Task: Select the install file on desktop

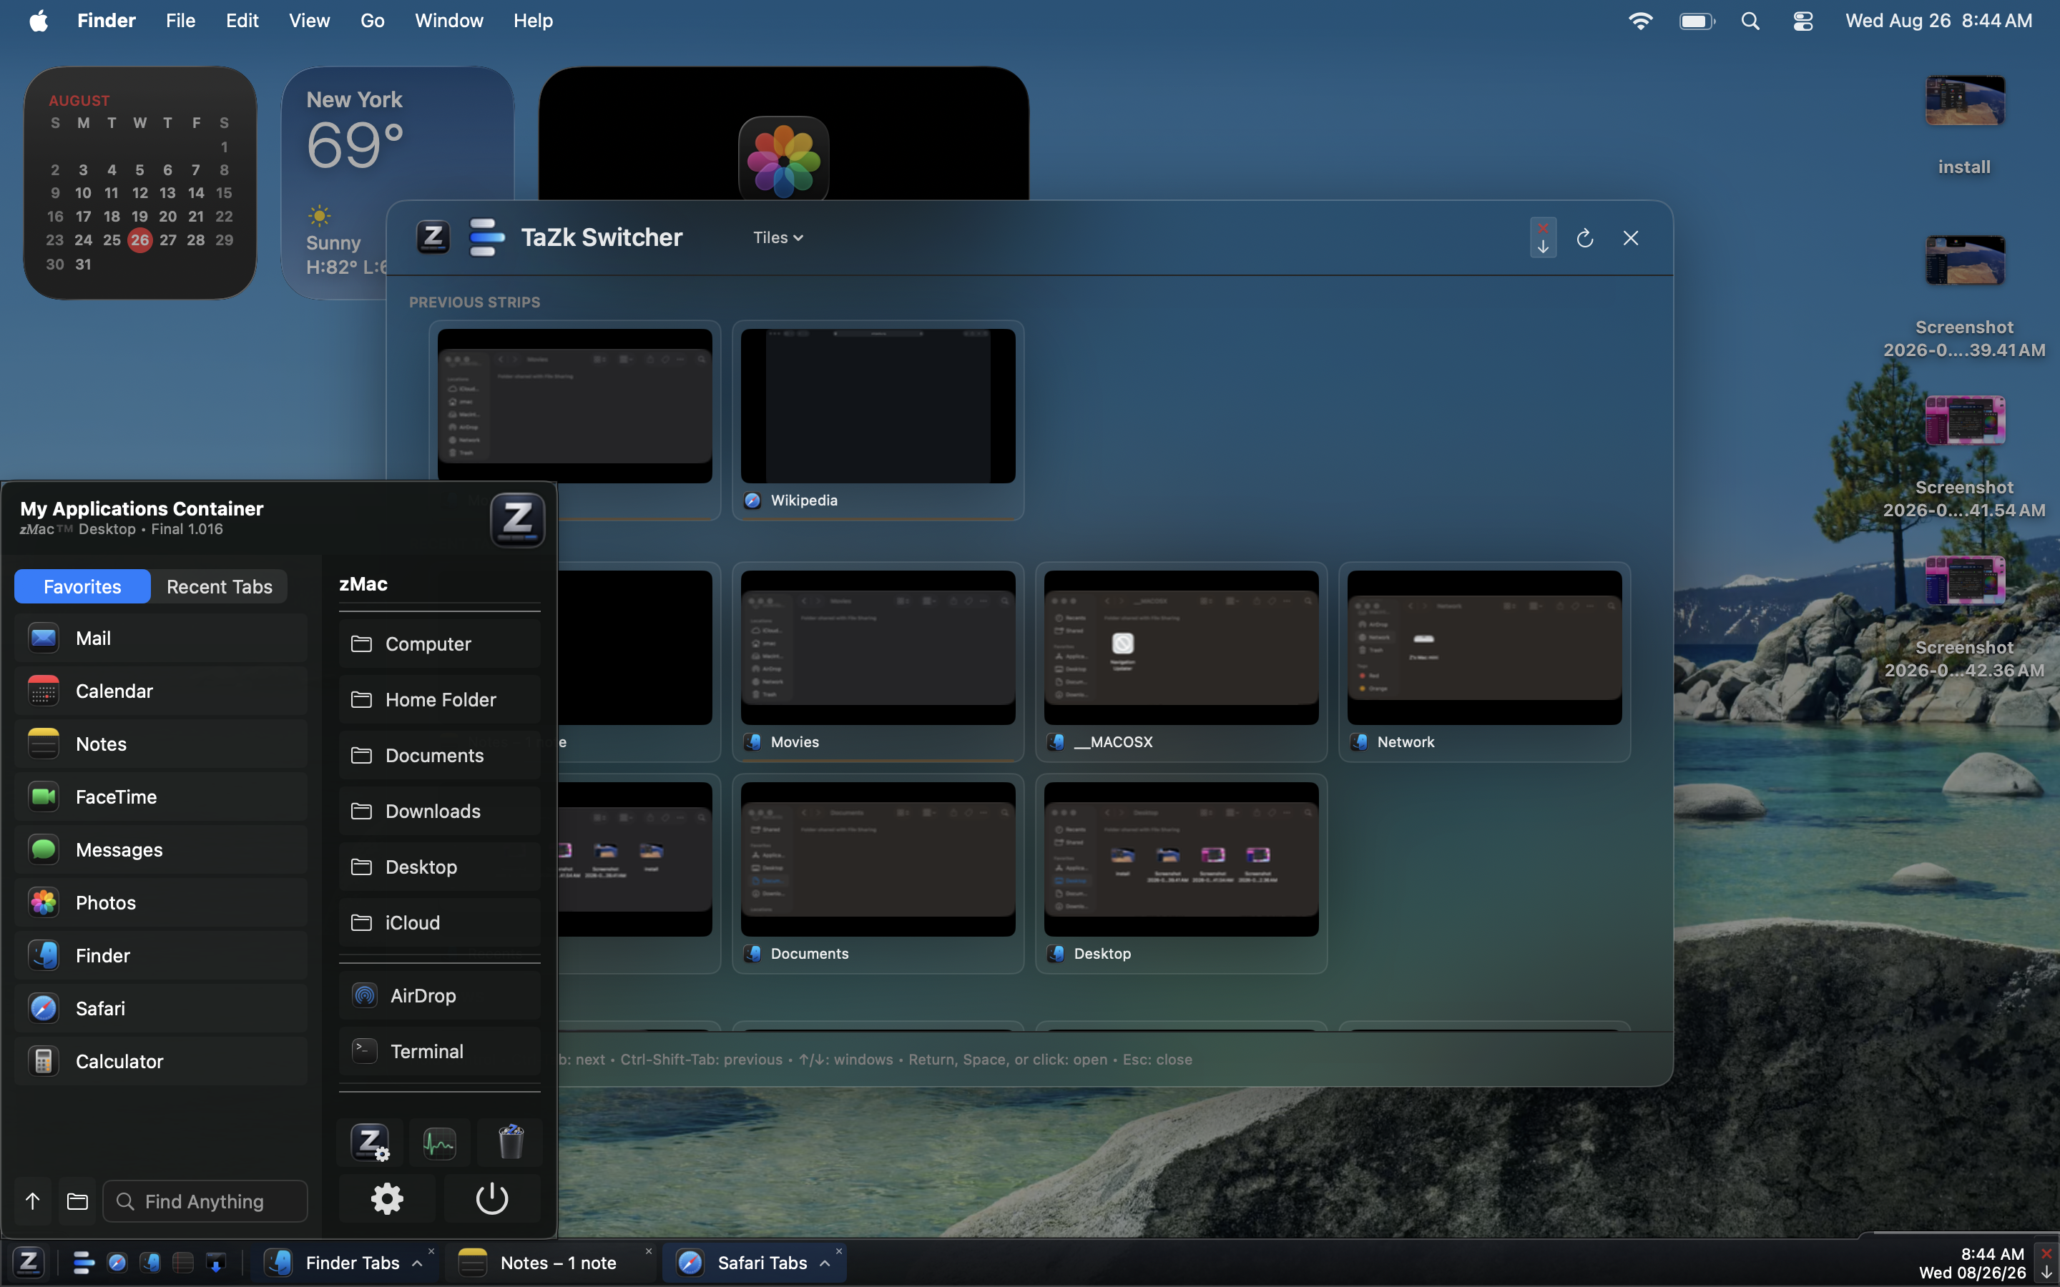Action: [x=1965, y=126]
